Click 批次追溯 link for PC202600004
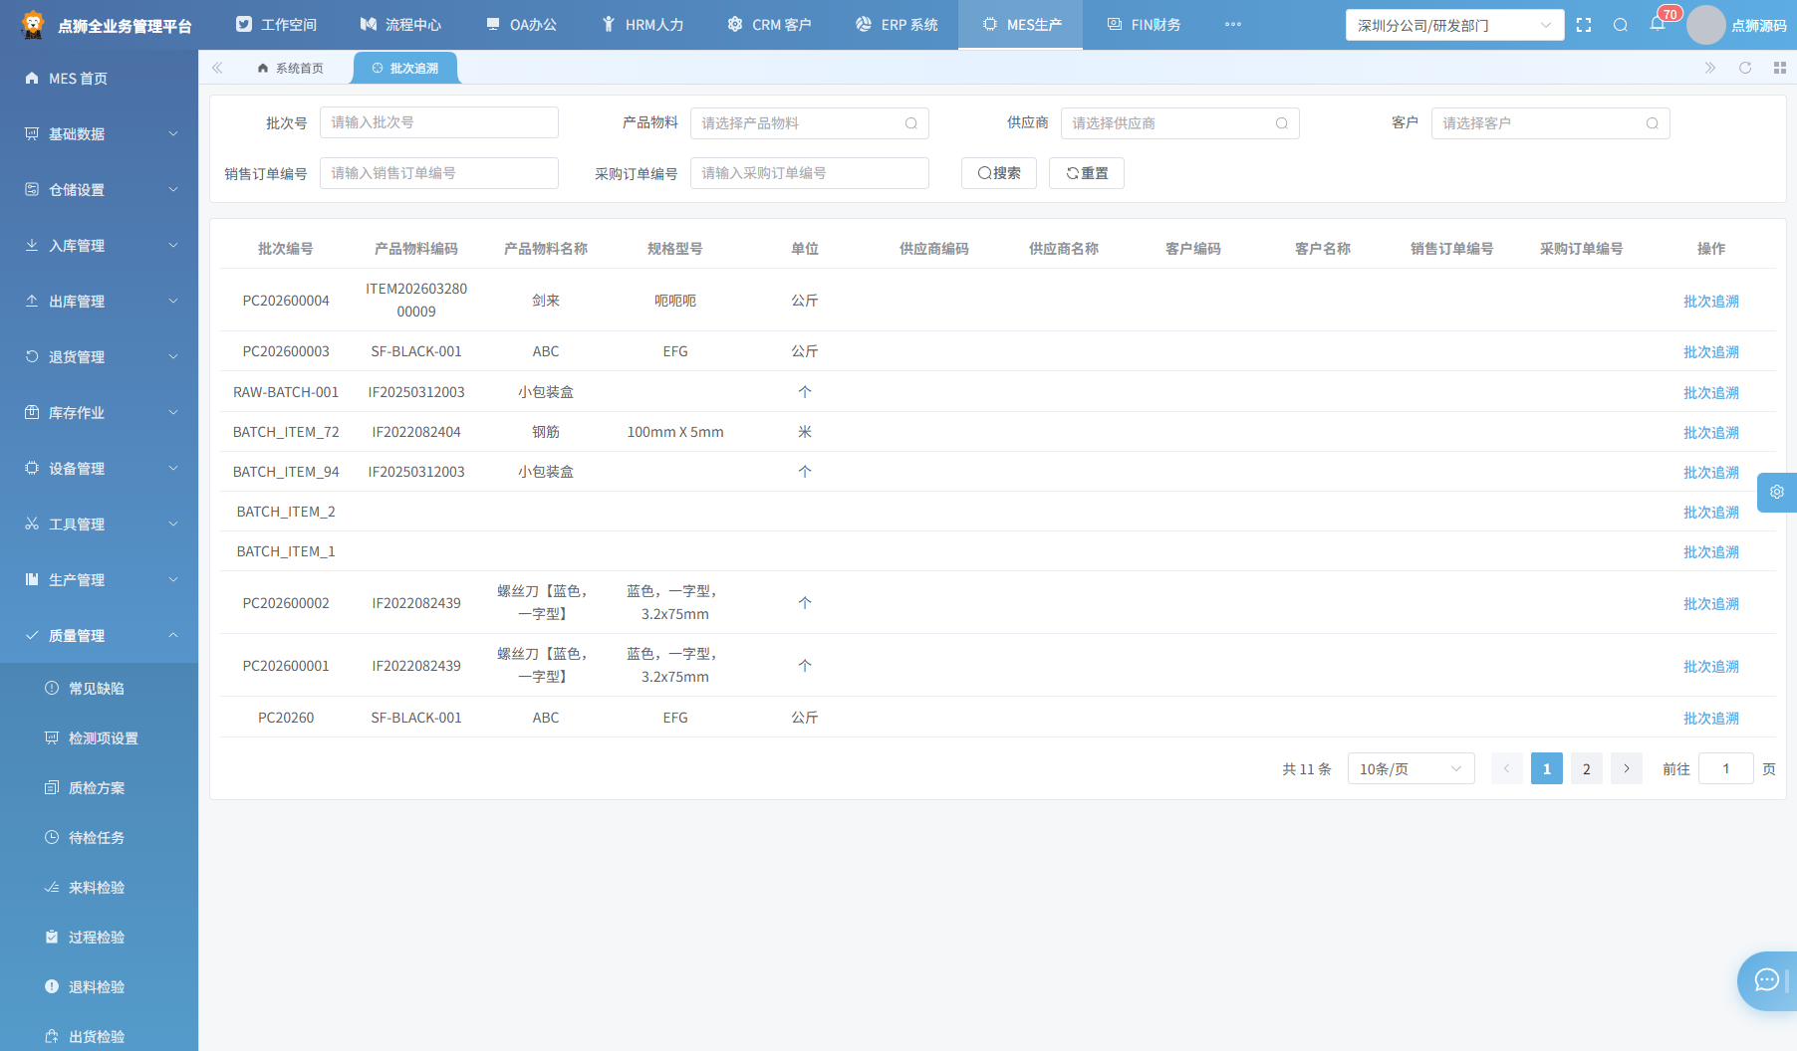Viewport: 1797px width, 1051px height. (x=1710, y=301)
